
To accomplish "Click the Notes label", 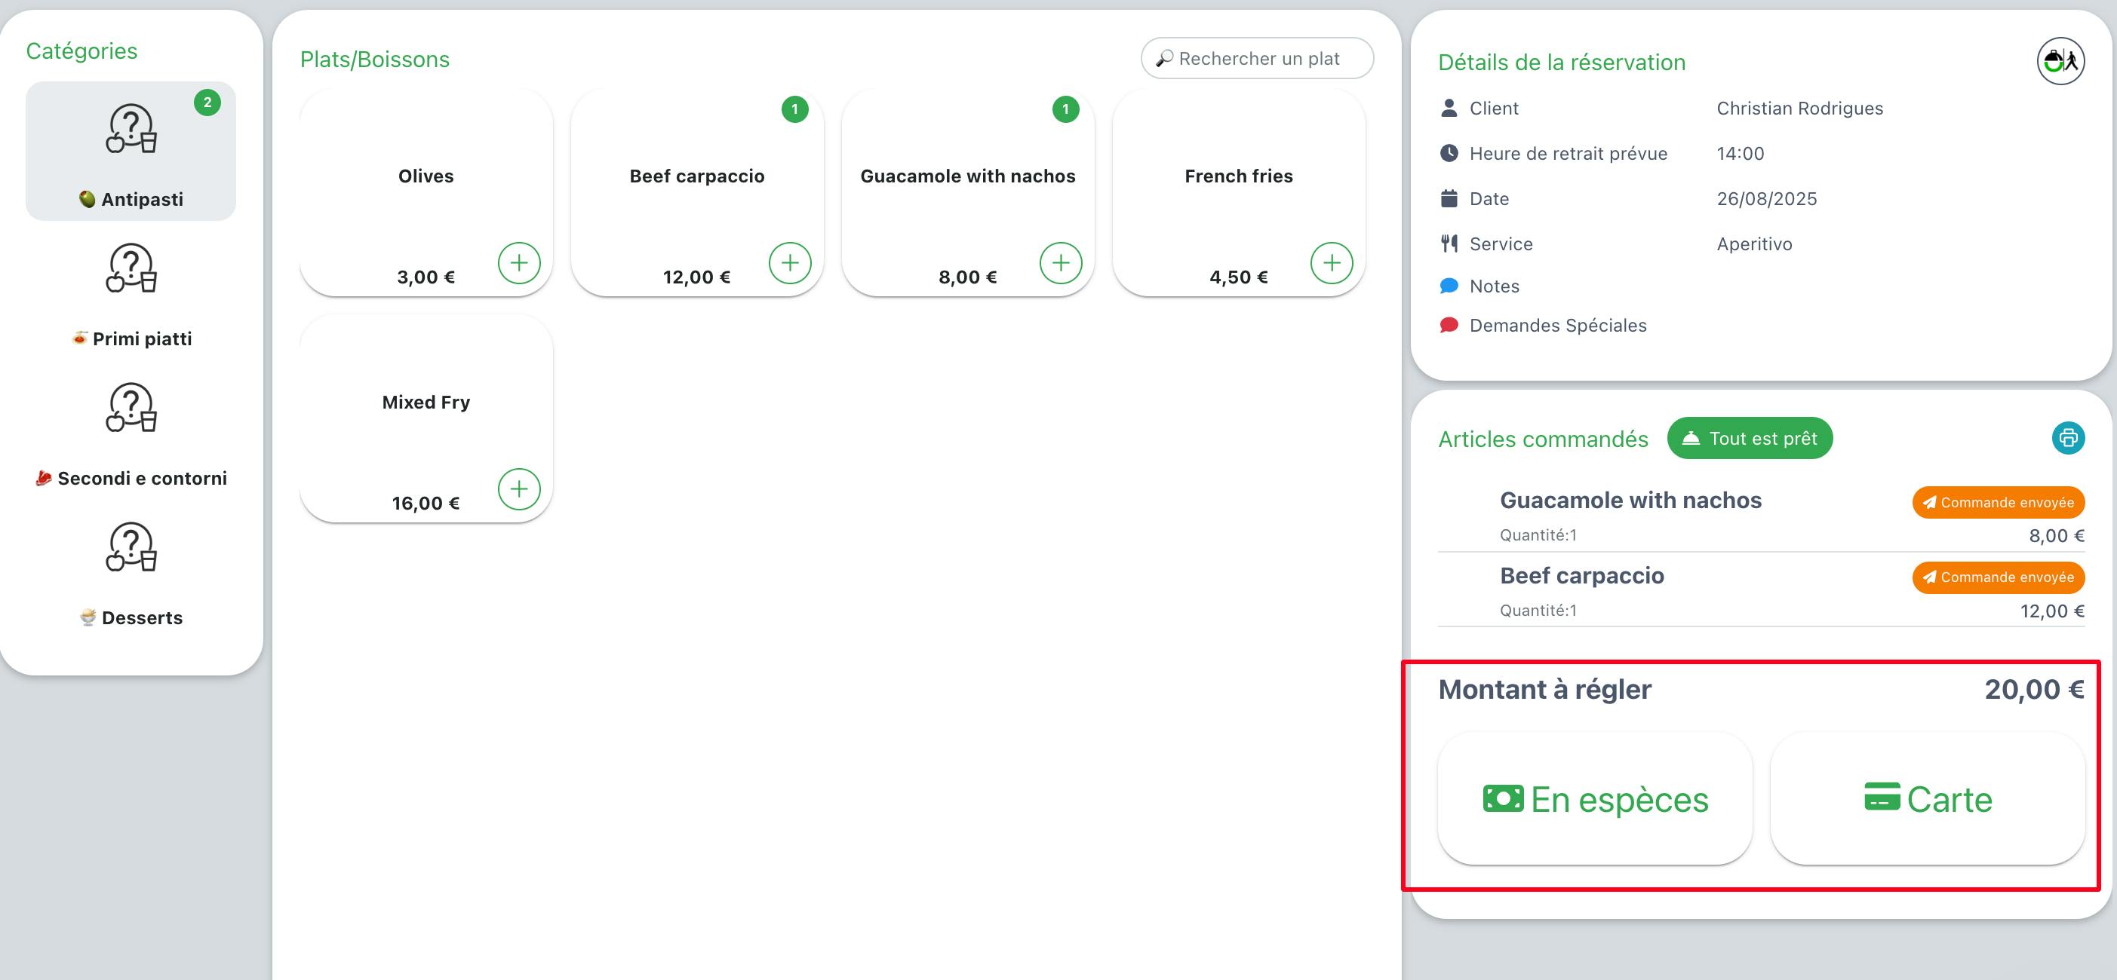I will [x=1494, y=286].
